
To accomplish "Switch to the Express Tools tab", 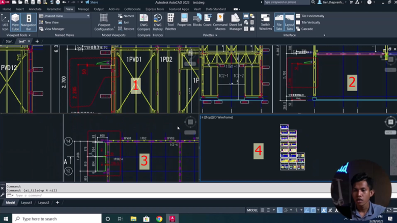I will pos(154,9).
